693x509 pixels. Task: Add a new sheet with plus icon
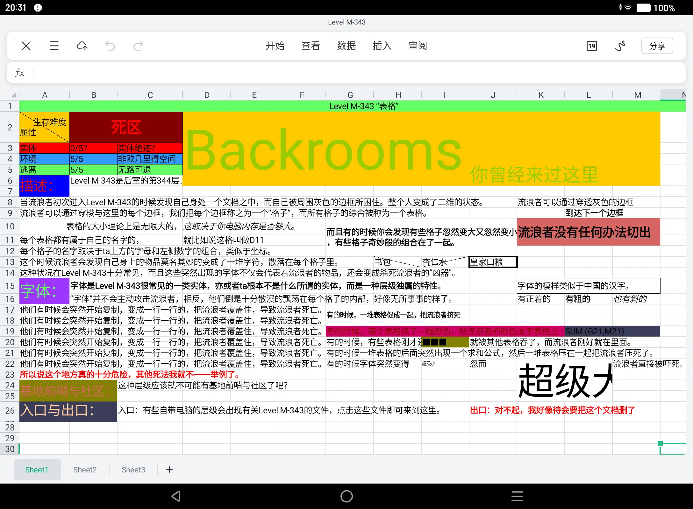click(169, 470)
